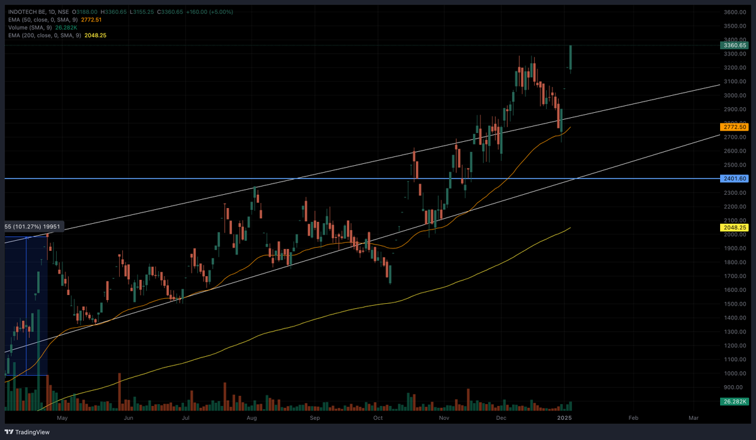Click the Feb label on time axis
The image size is (756, 440).
click(634, 418)
